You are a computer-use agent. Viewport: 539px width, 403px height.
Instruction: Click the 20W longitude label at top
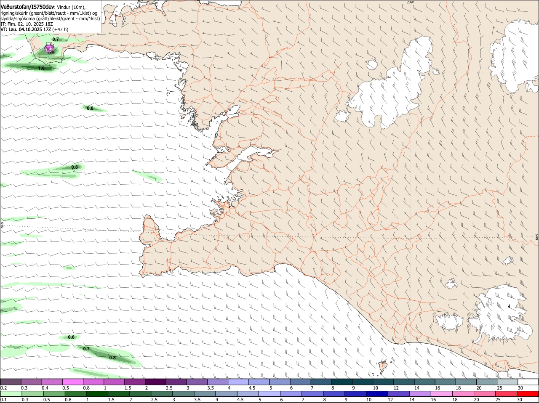point(410,2)
